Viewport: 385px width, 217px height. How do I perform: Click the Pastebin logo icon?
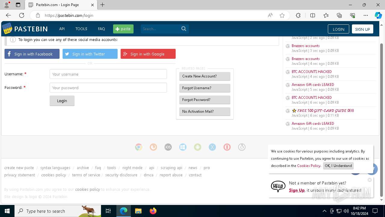[7, 29]
